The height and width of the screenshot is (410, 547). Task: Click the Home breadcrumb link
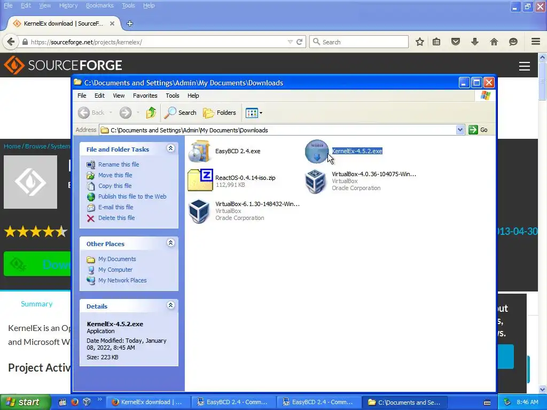[x=12, y=146]
